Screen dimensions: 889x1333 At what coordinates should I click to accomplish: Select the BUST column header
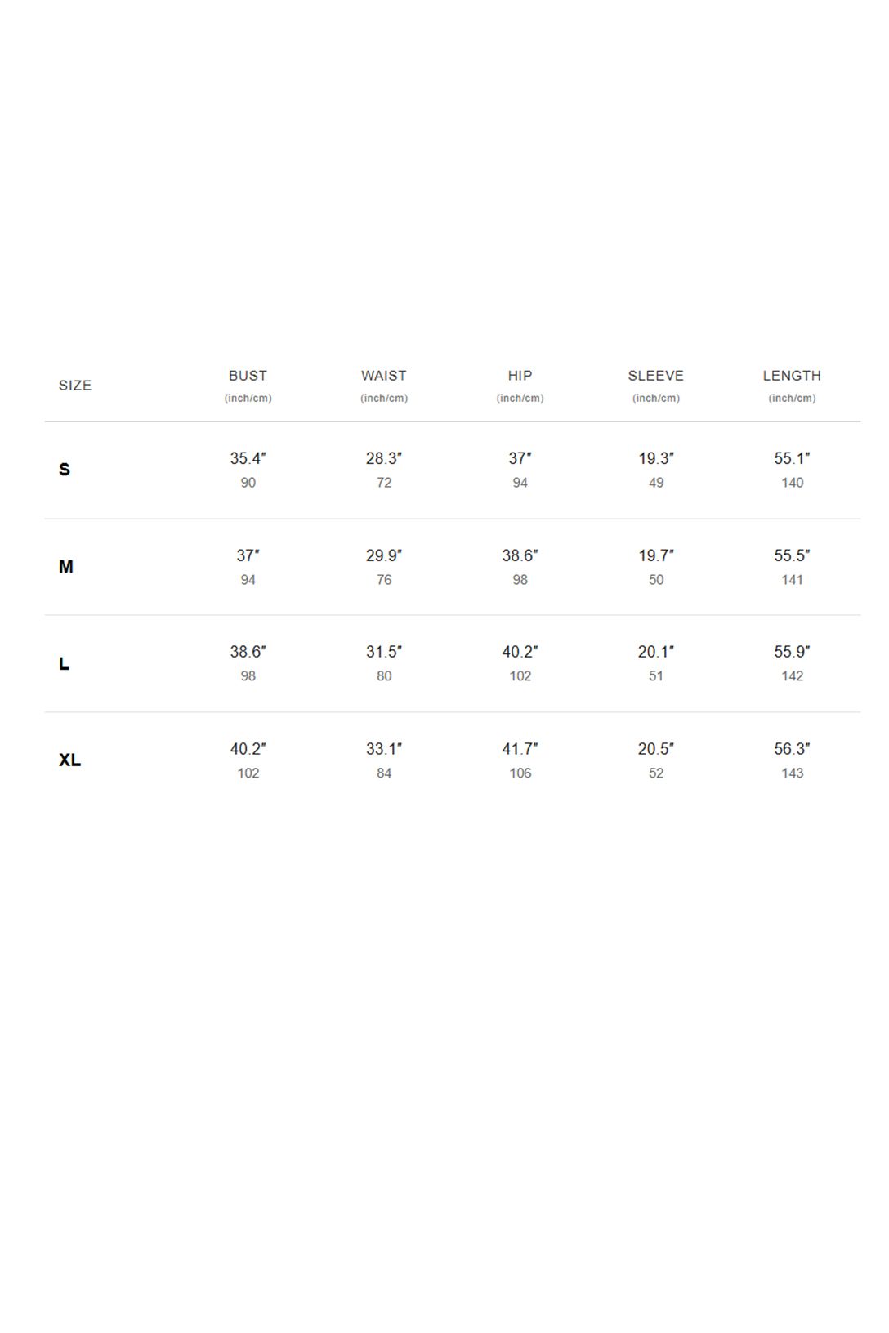[x=248, y=376]
